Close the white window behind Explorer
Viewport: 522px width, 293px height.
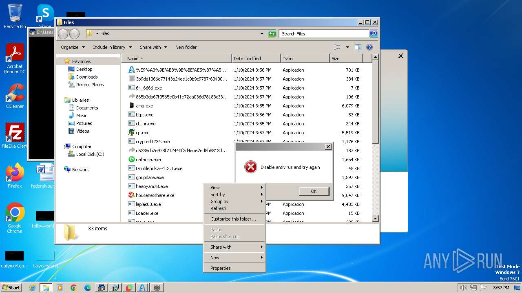pyautogui.click(x=400, y=56)
